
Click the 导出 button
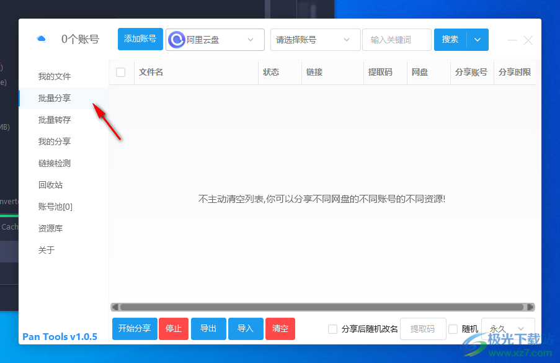(x=208, y=329)
